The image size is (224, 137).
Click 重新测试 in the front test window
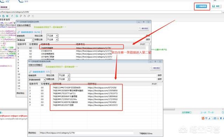coord(155,68)
